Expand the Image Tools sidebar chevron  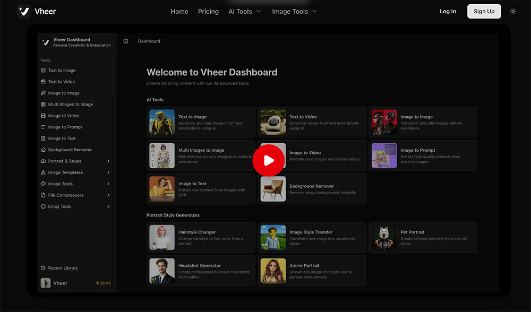tap(108, 184)
